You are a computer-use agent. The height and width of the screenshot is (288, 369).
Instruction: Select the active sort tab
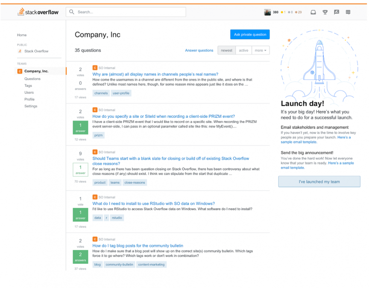[243, 50]
